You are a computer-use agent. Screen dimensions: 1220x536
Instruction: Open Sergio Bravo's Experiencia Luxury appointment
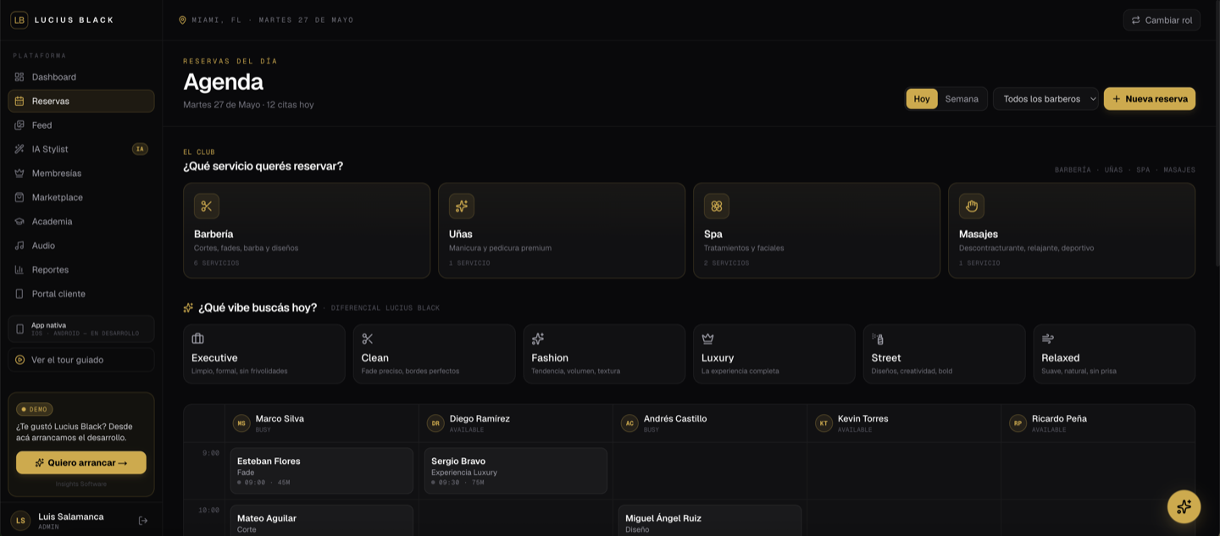point(515,471)
